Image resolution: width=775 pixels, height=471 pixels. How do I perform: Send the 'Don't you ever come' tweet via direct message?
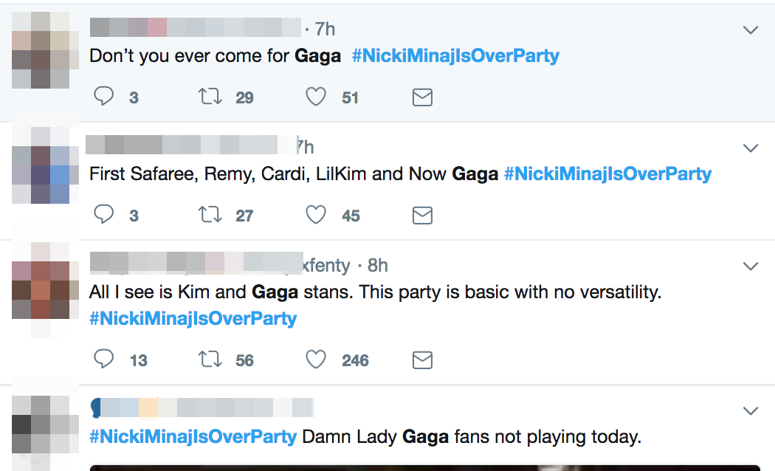tap(423, 97)
